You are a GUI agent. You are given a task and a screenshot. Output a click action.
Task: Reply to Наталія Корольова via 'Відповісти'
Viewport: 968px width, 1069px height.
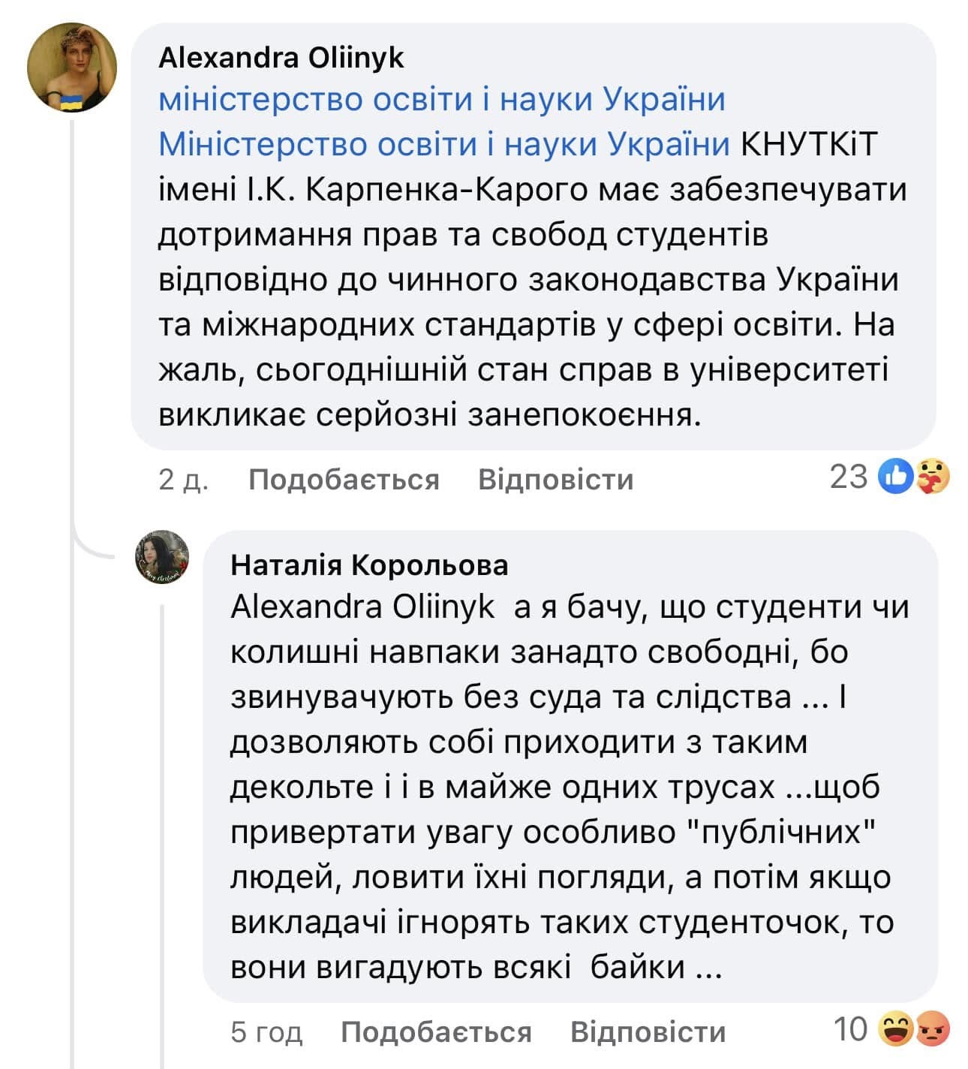tap(648, 1032)
